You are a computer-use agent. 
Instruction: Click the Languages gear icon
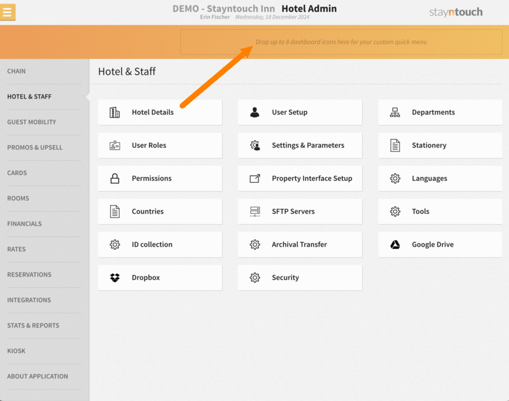click(395, 178)
